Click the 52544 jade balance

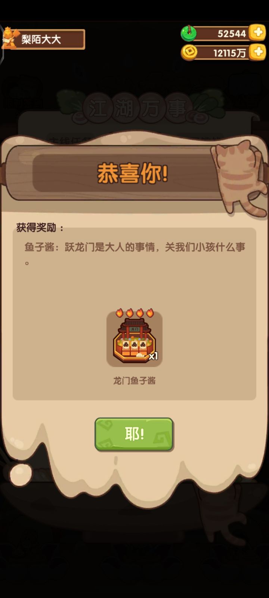click(232, 34)
